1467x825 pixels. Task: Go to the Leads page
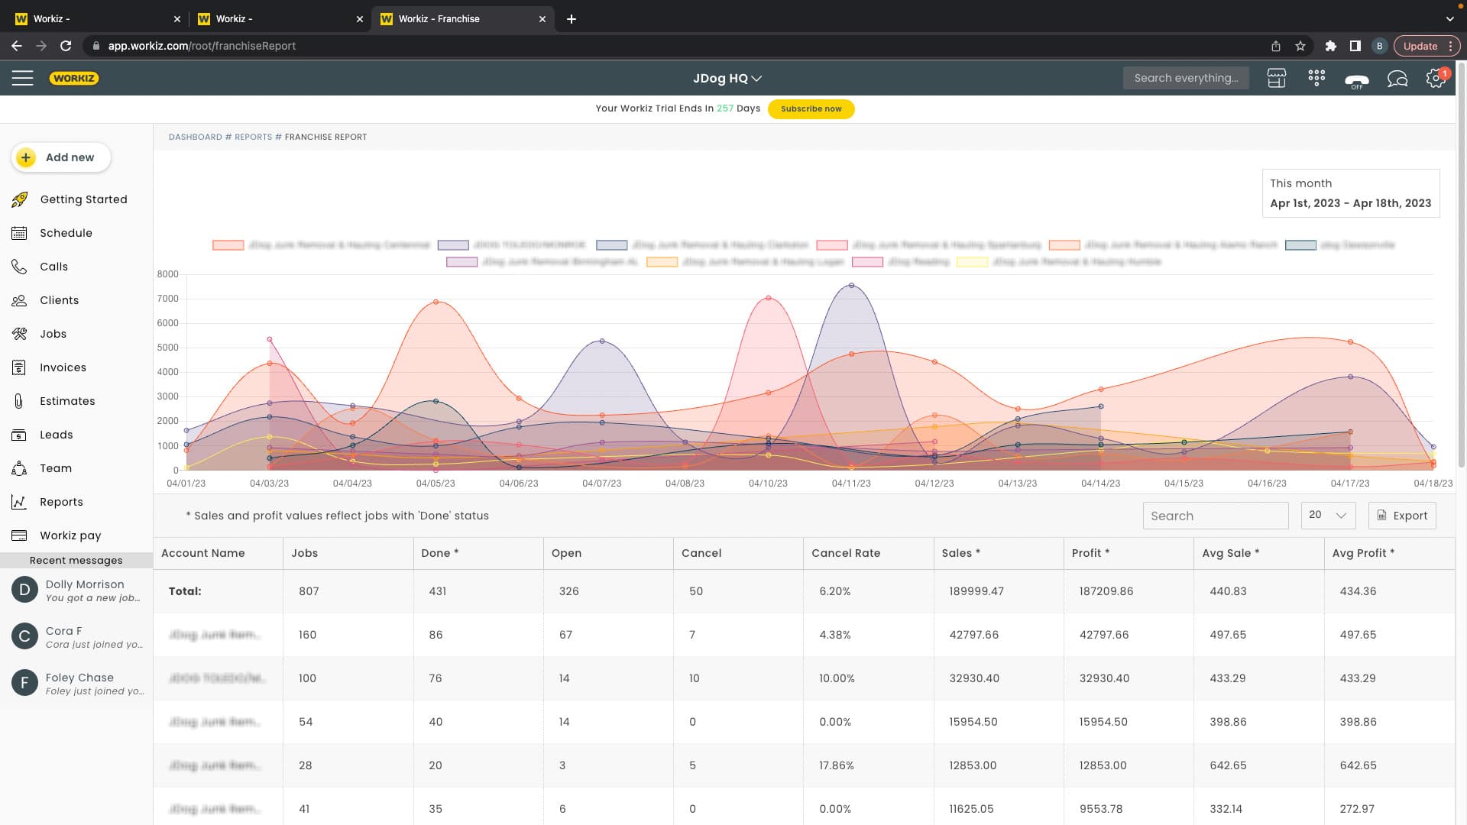(x=57, y=435)
